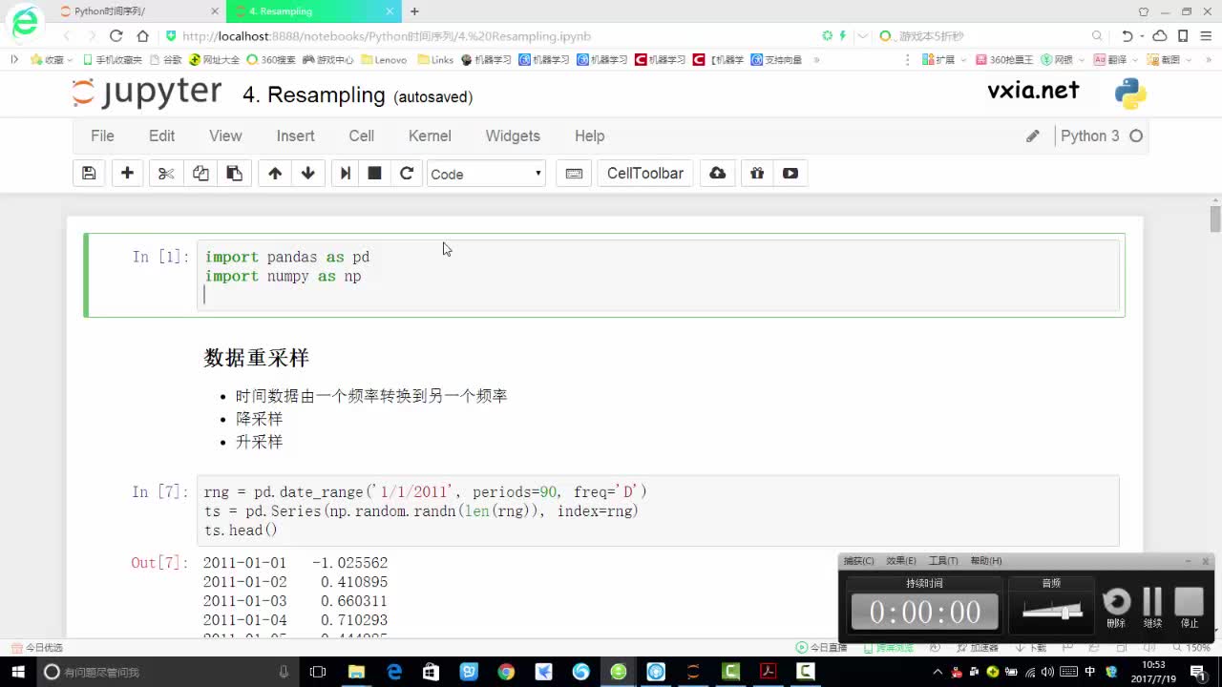Image resolution: width=1222 pixels, height=687 pixels.
Task: Cut selected cell with the scissors icon
Action: click(166, 174)
